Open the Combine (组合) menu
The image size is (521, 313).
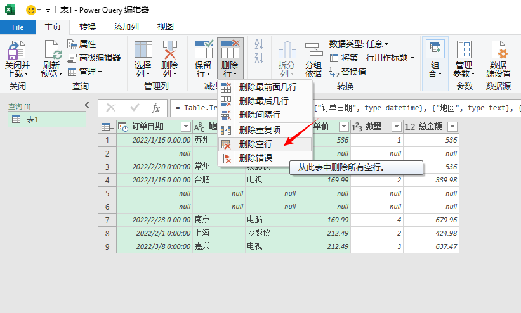435,63
